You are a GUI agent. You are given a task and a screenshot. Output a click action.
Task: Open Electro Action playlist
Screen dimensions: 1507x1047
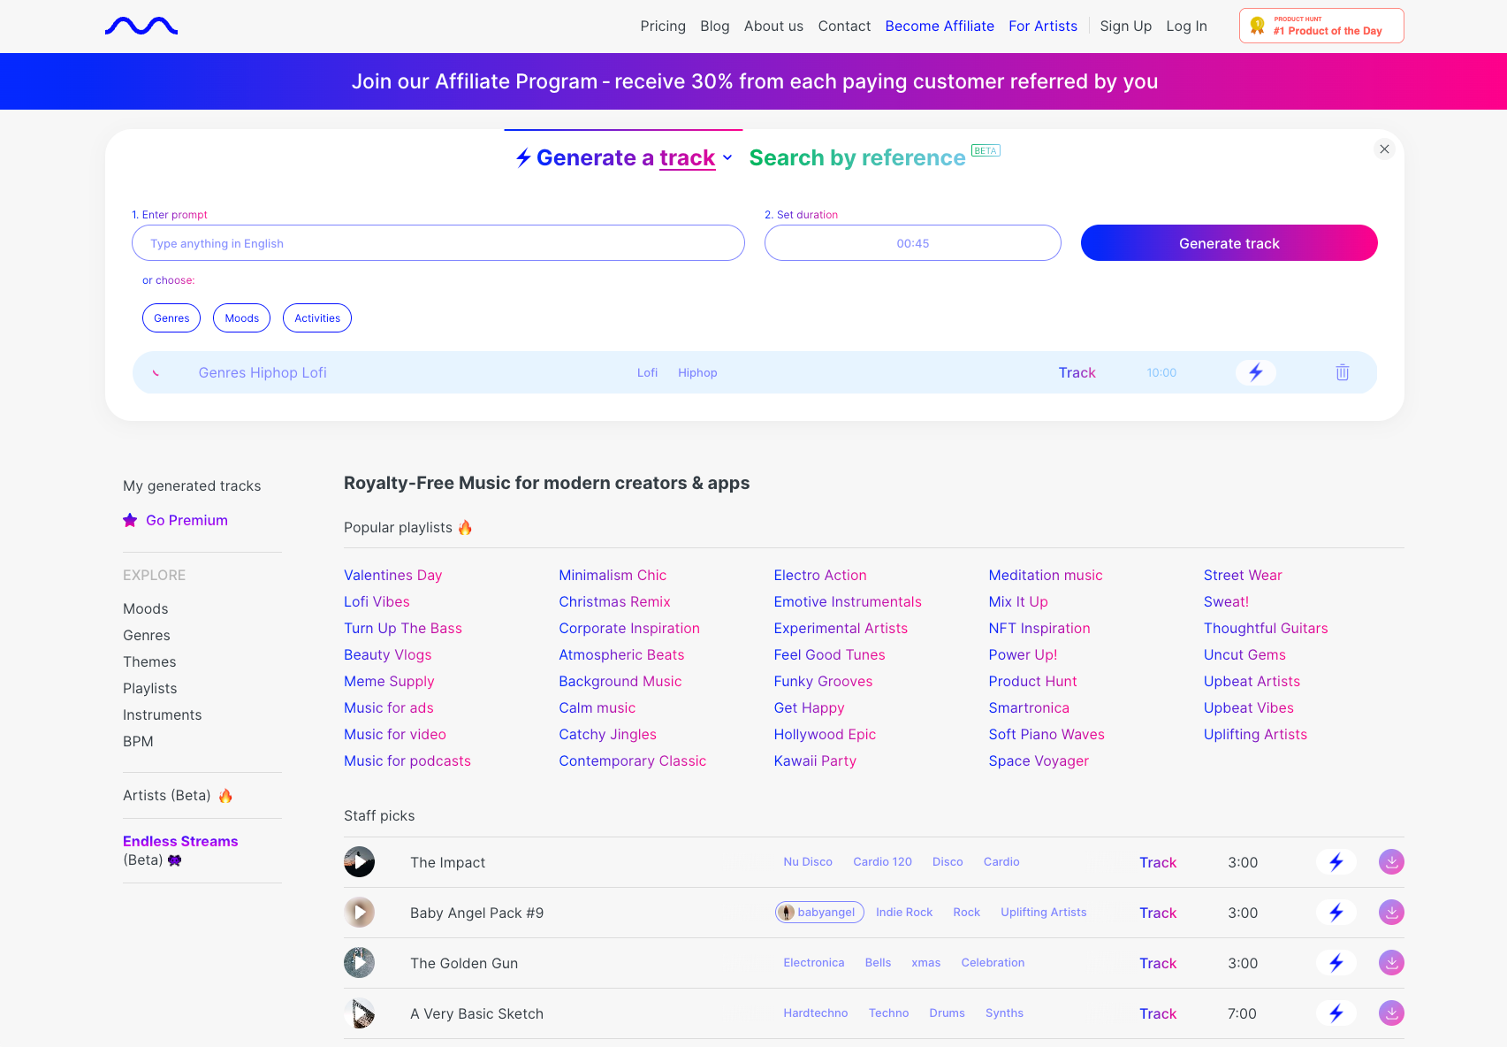tap(820, 575)
